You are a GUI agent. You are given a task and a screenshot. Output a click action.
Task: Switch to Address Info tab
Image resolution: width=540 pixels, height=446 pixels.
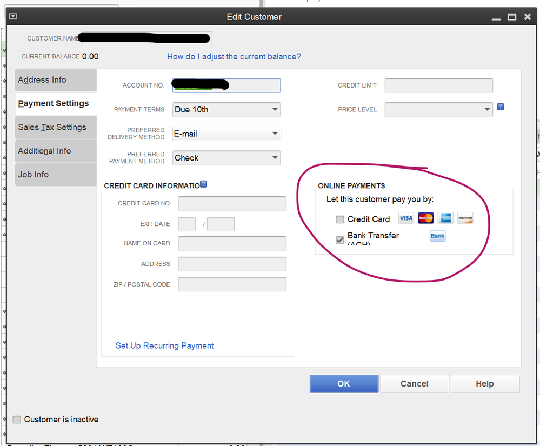(56, 80)
